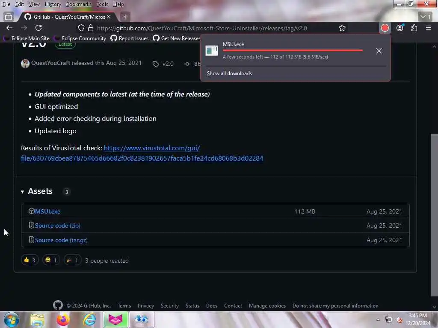Open the downloads panel button
The image size is (438, 328).
[385, 28]
